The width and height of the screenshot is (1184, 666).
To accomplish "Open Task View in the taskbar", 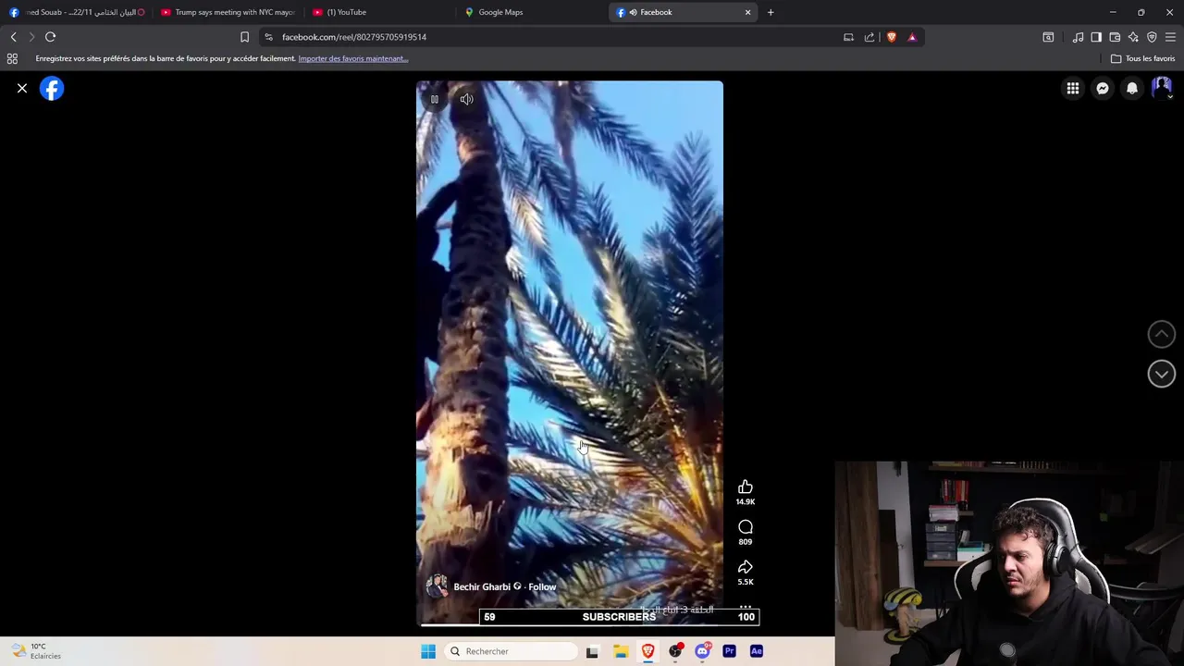I will click(592, 651).
